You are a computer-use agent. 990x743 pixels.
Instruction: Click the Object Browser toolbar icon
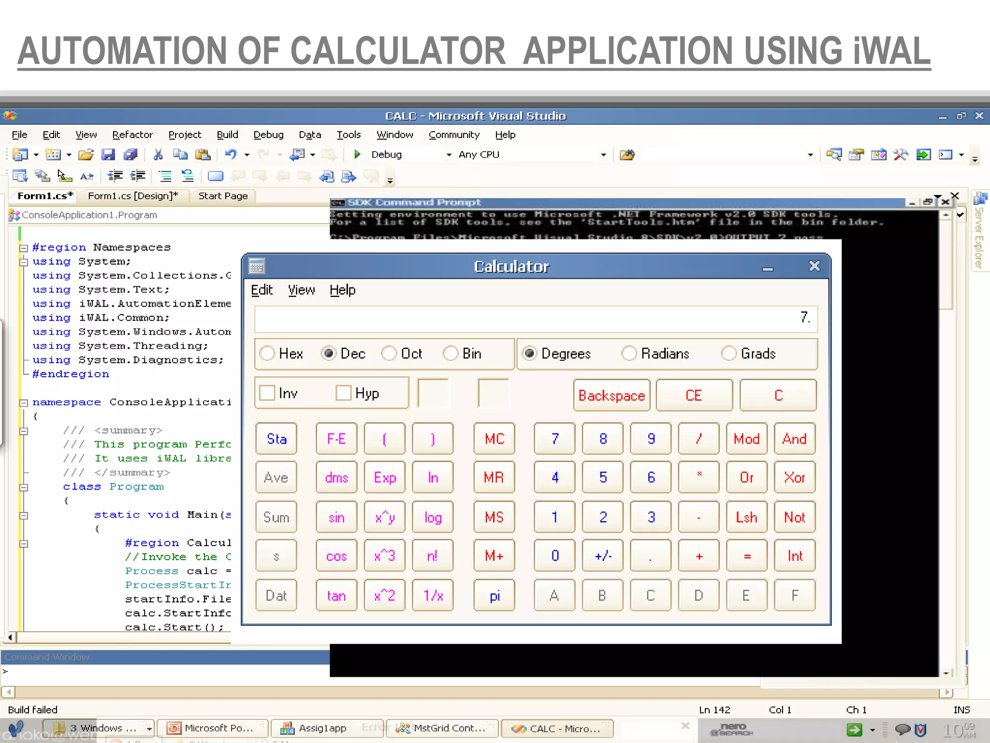879,155
